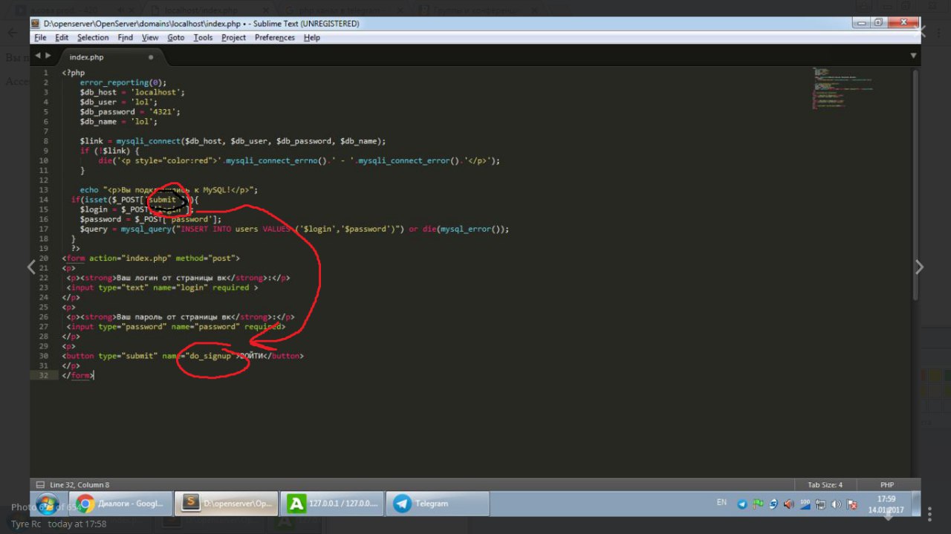Open Tab Size: 4 selector in status bar
Image resolution: width=951 pixels, height=534 pixels.
825,485
